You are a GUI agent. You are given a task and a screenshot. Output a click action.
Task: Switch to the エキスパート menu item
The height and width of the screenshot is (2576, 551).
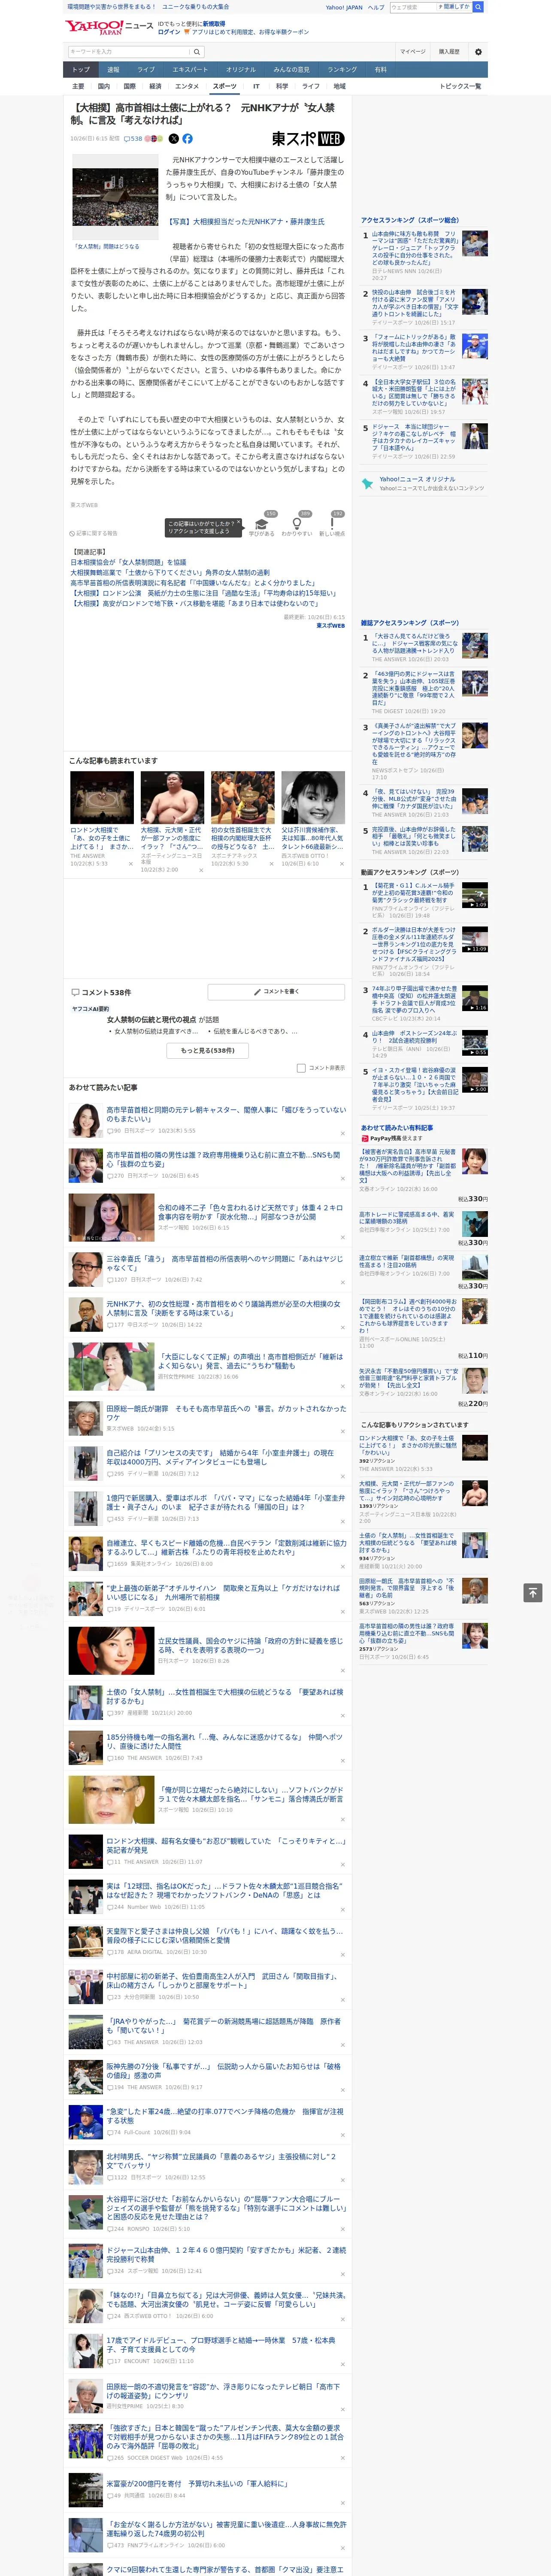(190, 70)
